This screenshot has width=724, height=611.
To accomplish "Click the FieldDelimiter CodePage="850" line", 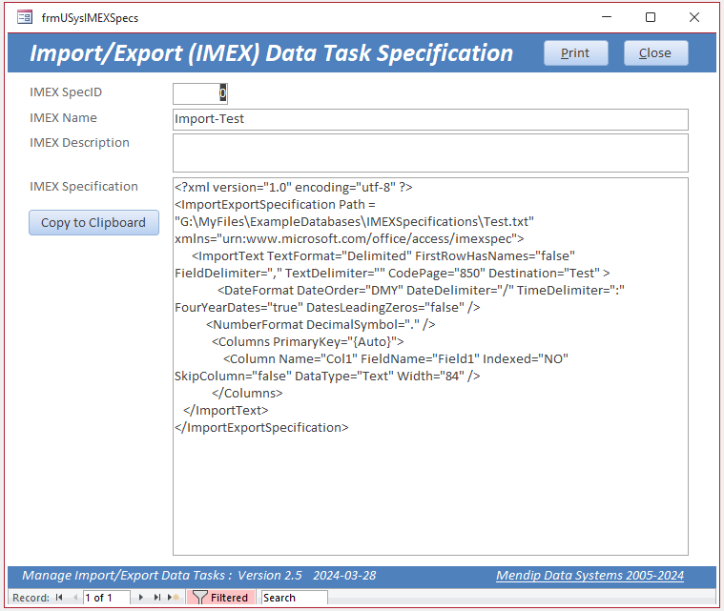I will pos(392,274).
